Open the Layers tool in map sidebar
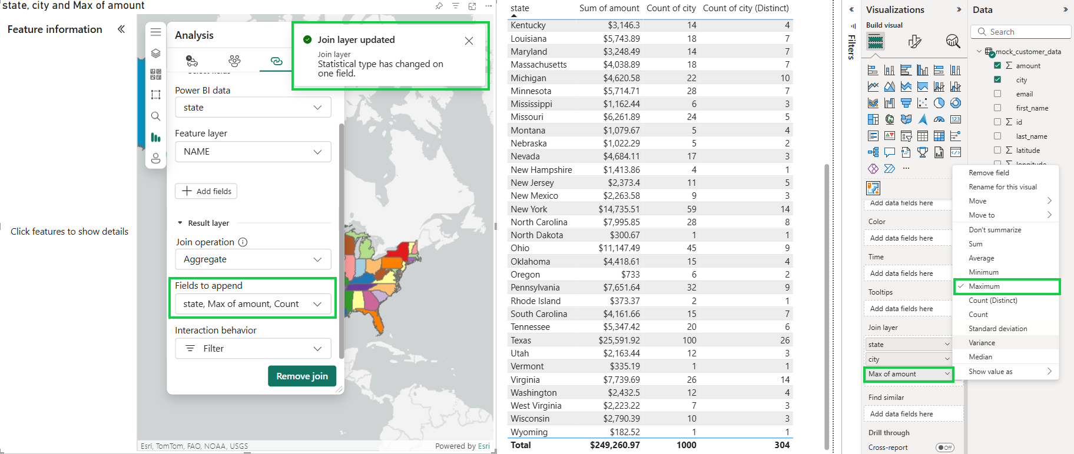Screen dimensions: 1074x454 pyautogui.click(x=155, y=53)
